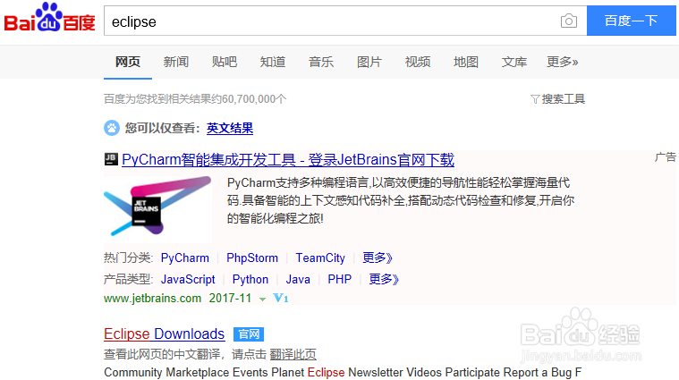Image resolution: width=679 pixels, height=380 pixels.
Task: Open the Eclipse Downloads result link
Action: tap(164, 334)
